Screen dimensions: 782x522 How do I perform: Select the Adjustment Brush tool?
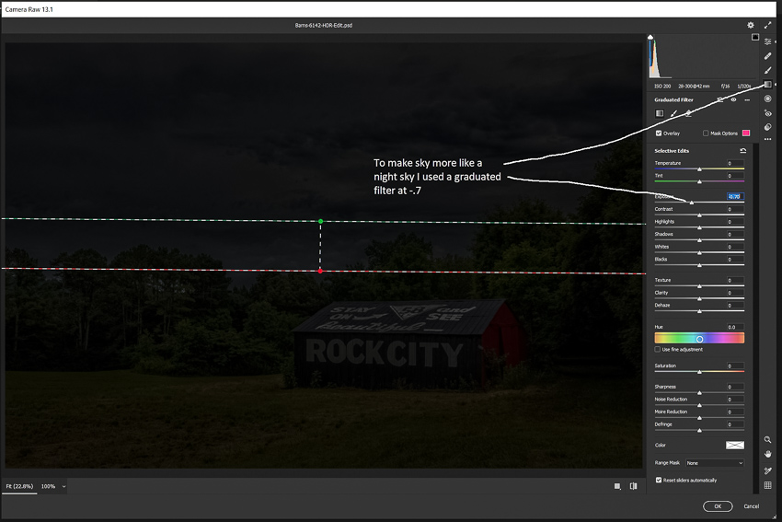(x=768, y=70)
